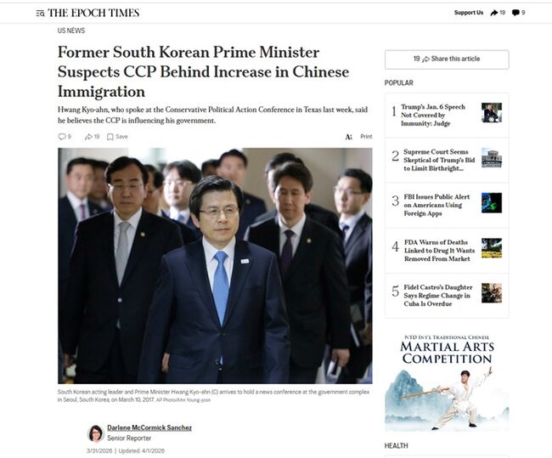Open Darlene McCormick Sanchez author link
552x458 pixels.
tap(149, 427)
